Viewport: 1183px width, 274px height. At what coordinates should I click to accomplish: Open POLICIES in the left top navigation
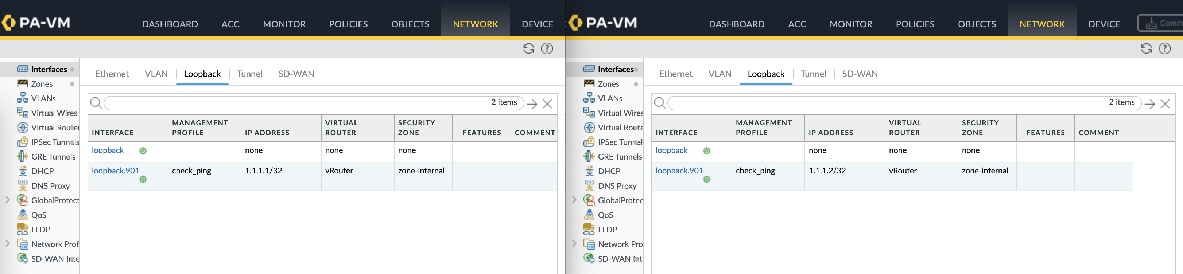(348, 24)
